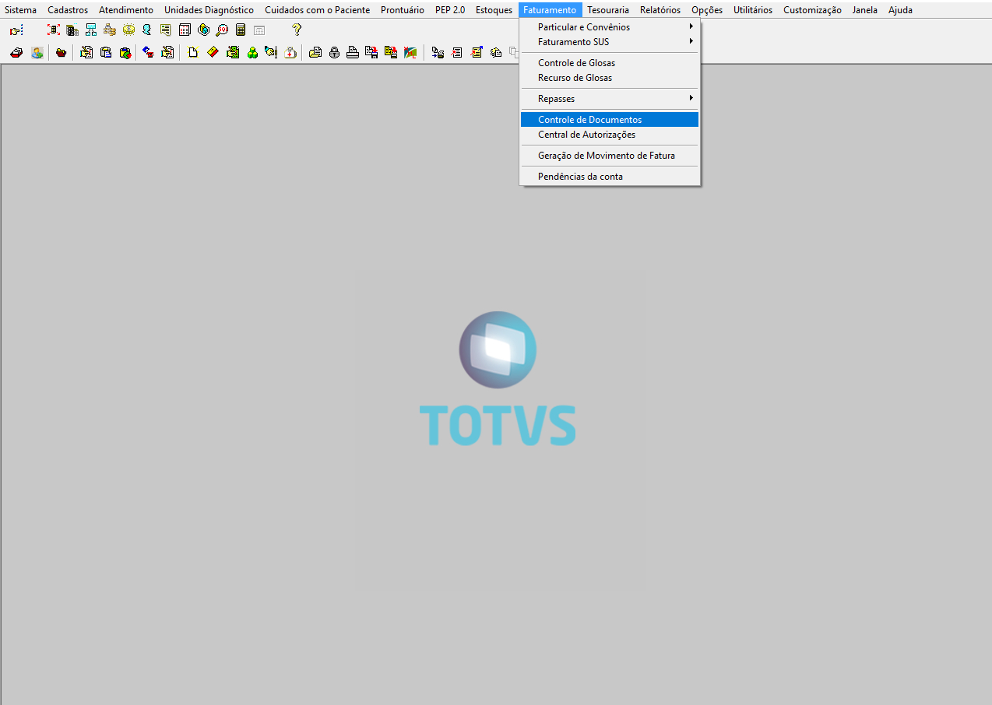This screenshot has width=992, height=705.
Task: Click the red table grid icon
Action: pos(185,30)
